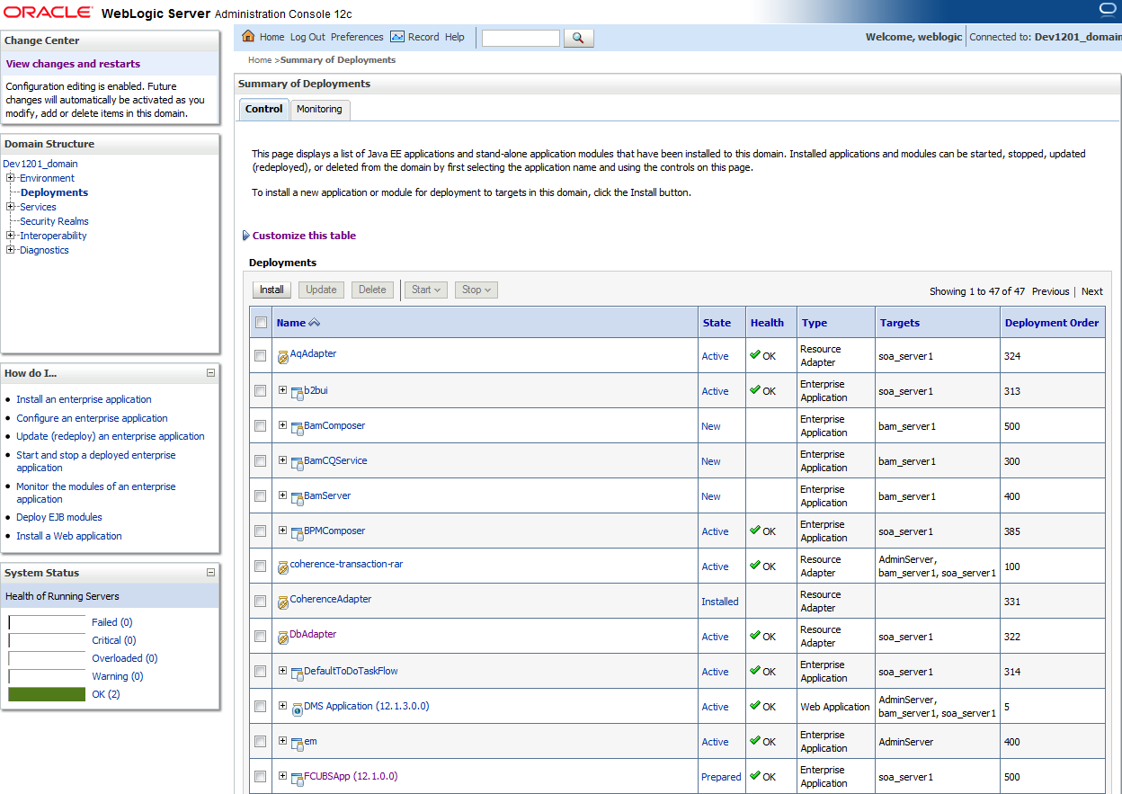1122x794 pixels.
Task: Expand the Environment tree node
Action: (x=11, y=178)
